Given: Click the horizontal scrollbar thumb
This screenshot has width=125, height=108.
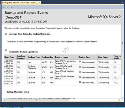Looking at the screenshot, I should [x=37, y=100].
